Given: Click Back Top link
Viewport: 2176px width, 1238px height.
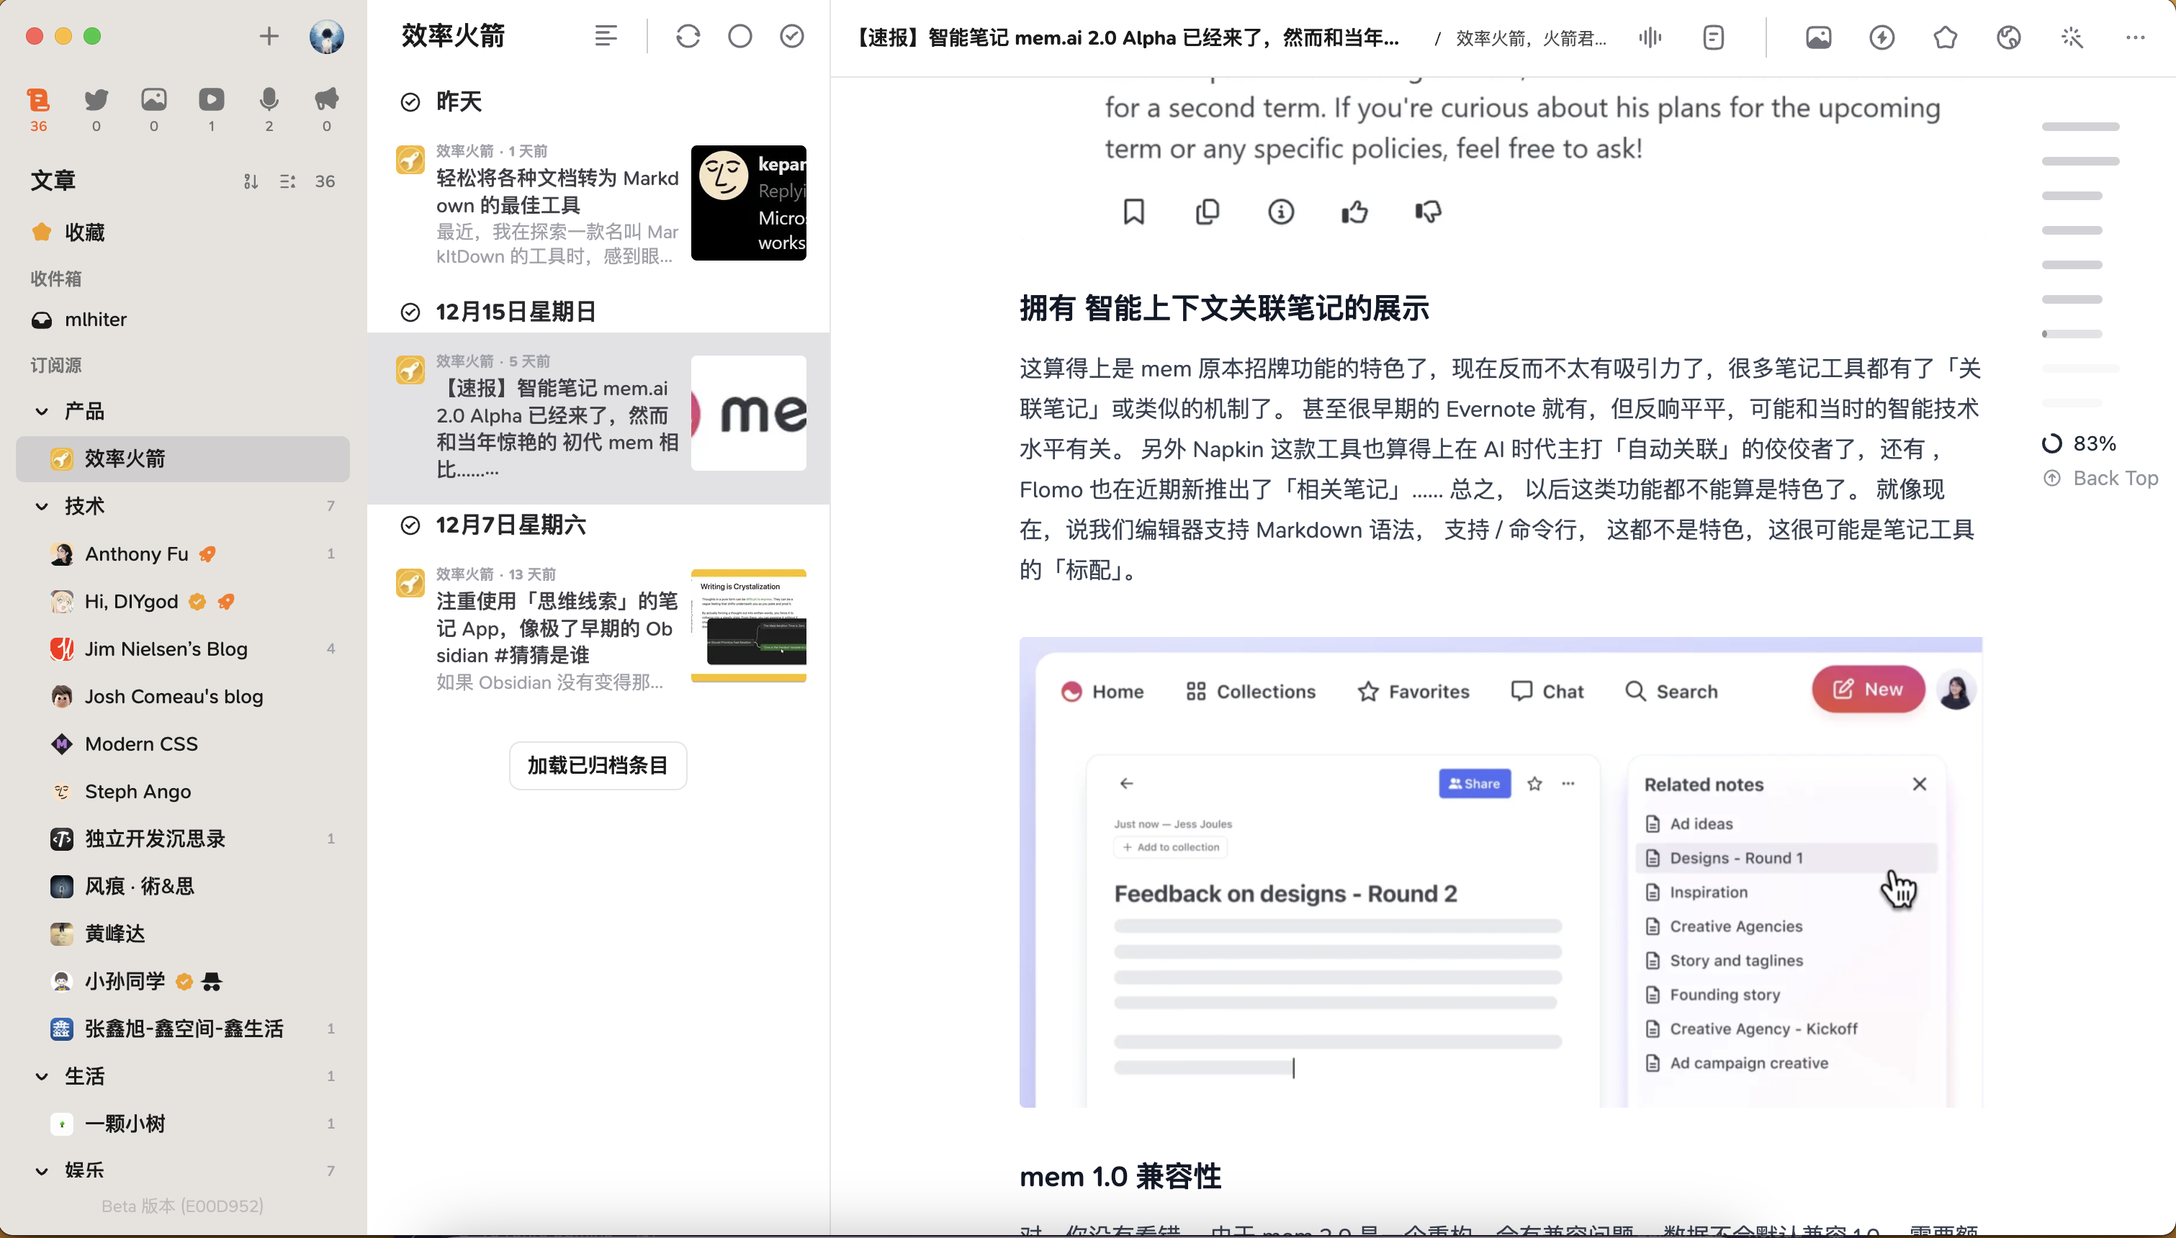Looking at the screenshot, I should pos(2101,478).
